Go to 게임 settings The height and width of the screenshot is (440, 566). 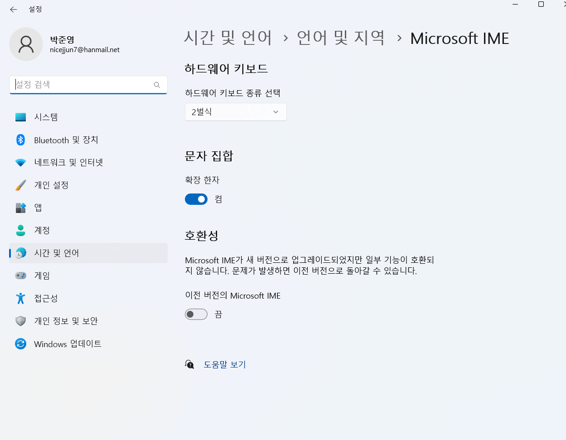tap(88, 276)
